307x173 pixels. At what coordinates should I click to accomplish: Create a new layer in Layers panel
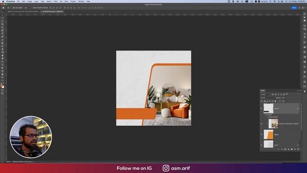[295, 149]
